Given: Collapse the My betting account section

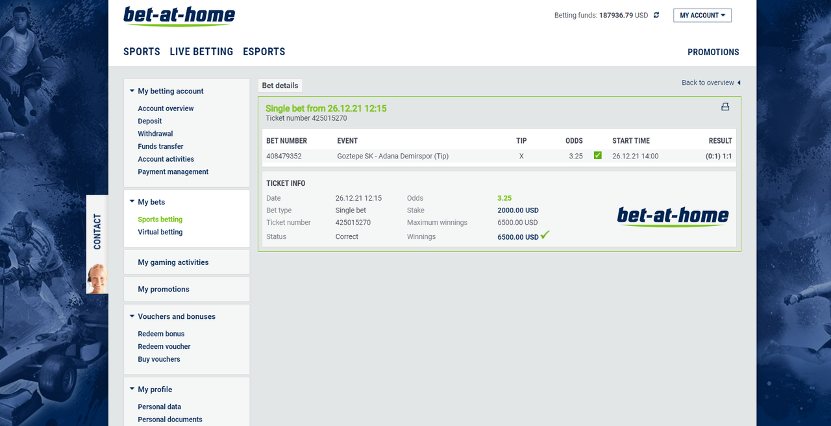Looking at the screenshot, I should (x=132, y=91).
